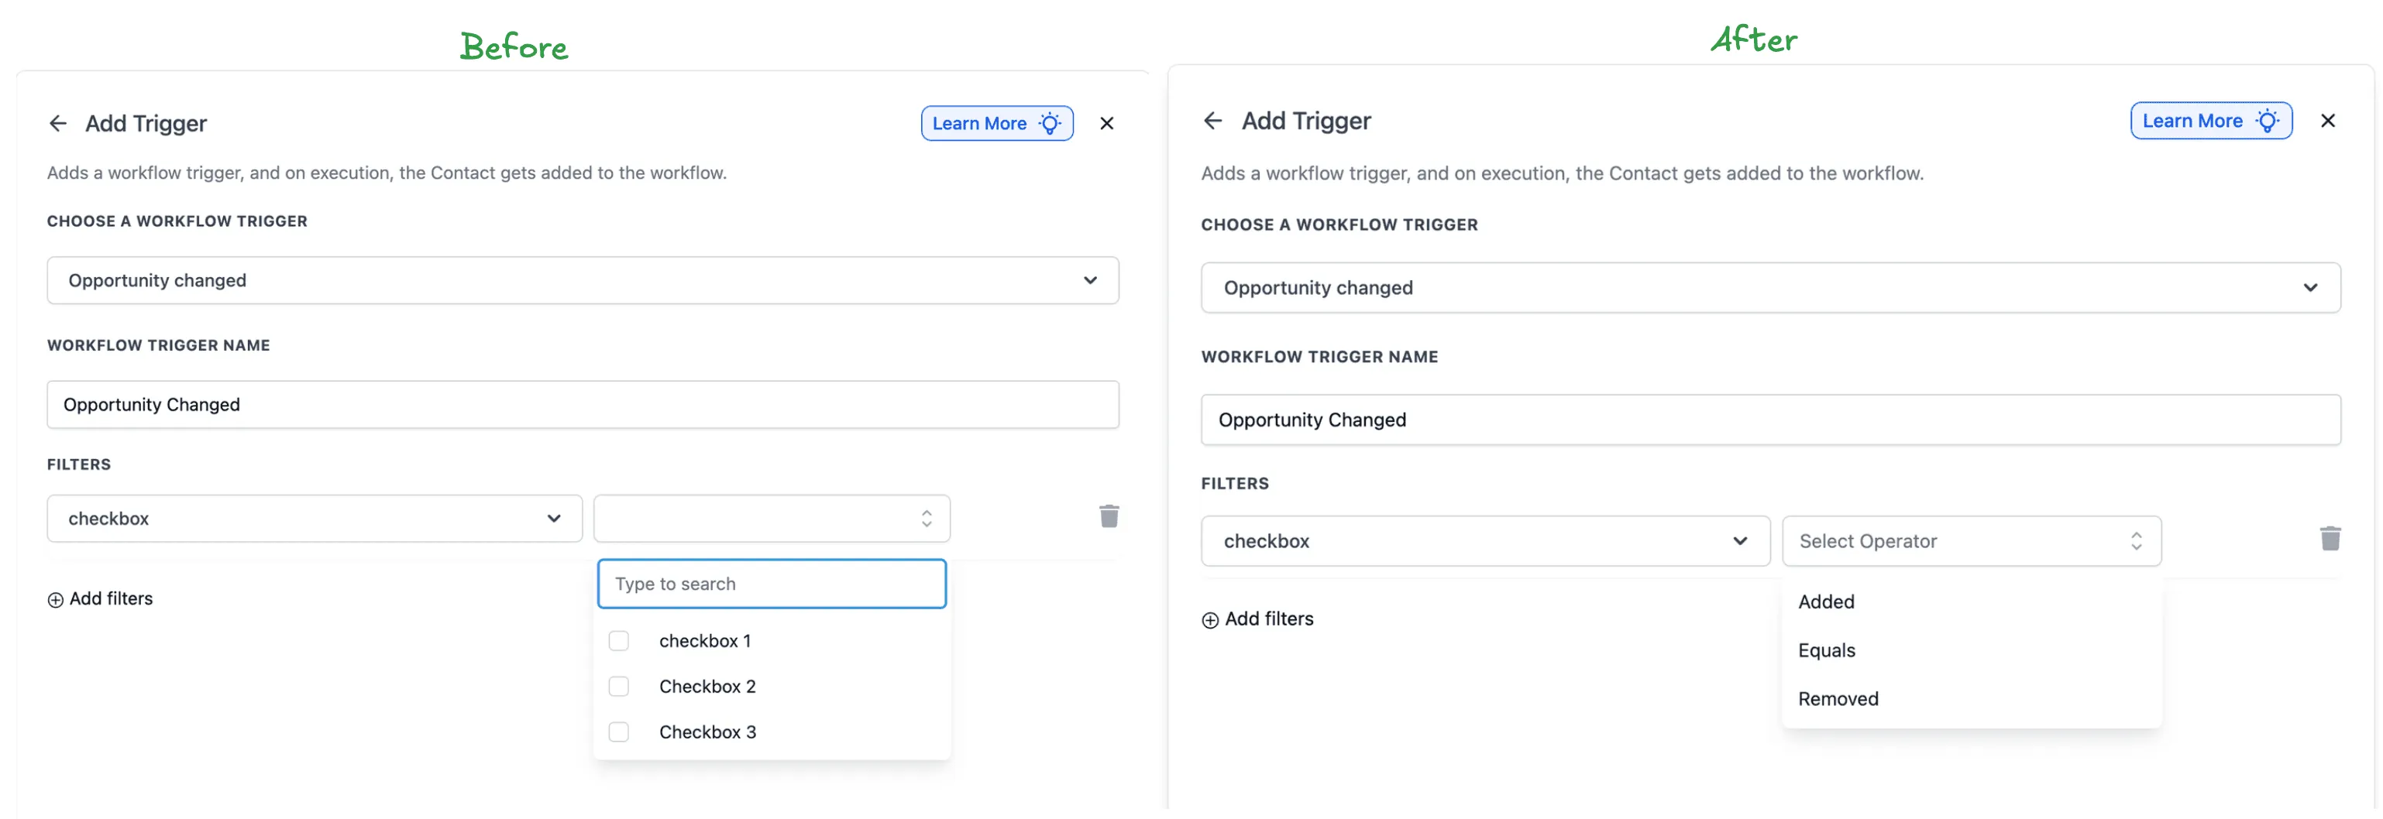
Task: Click the lightbulb icon on Before Learn More
Action: coord(1050,123)
